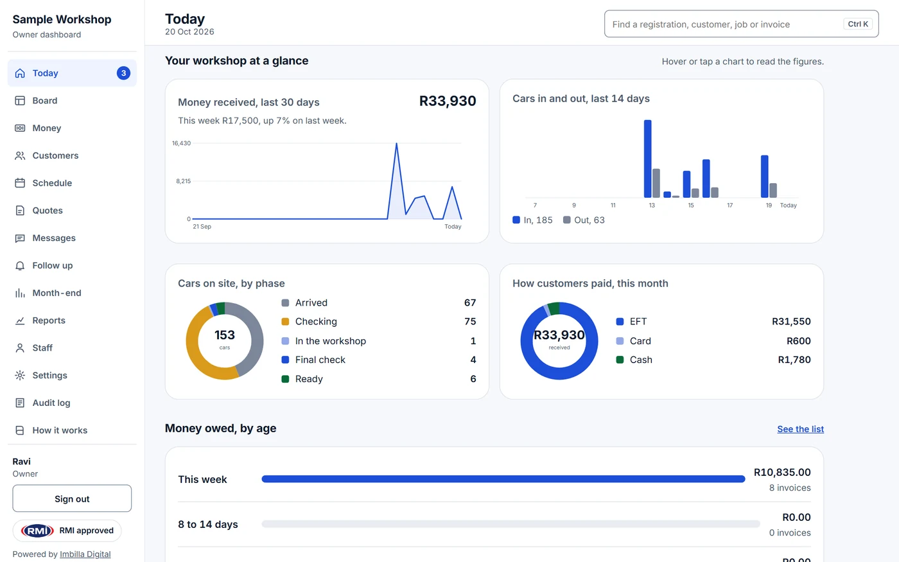Image resolution: width=899 pixels, height=562 pixels.
Task: Click the Sample Workshop title
Action: coord(62,19)
